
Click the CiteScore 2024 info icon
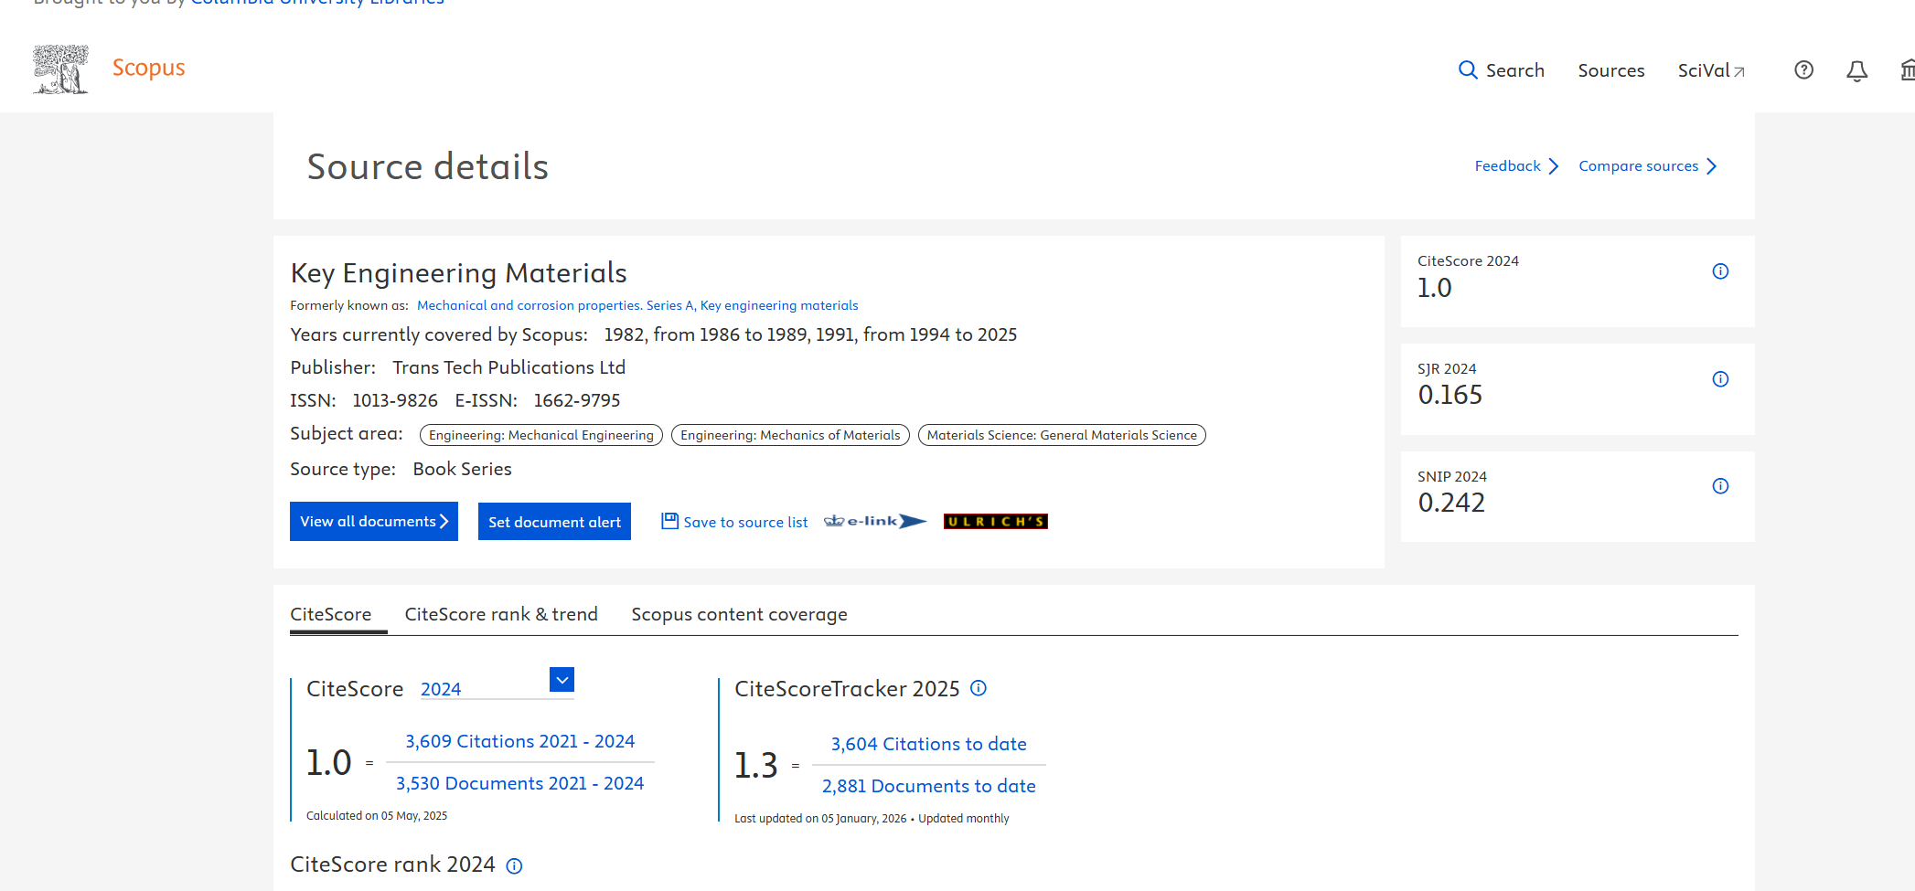1720,271
